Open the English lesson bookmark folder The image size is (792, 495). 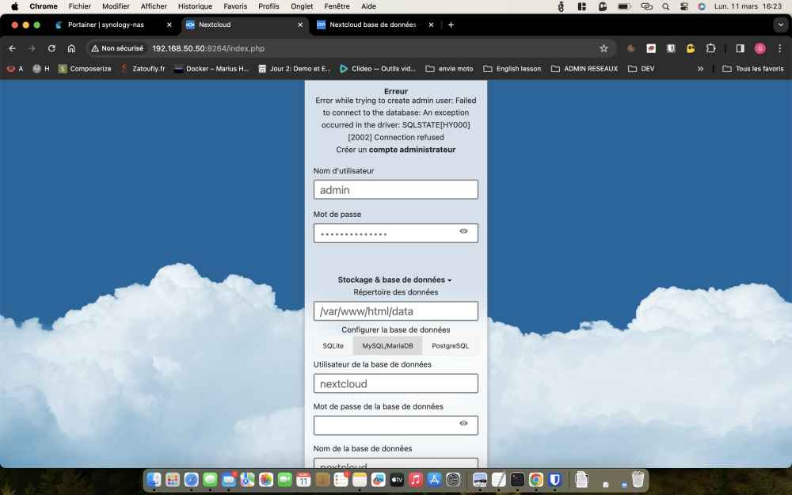[512, 69]
